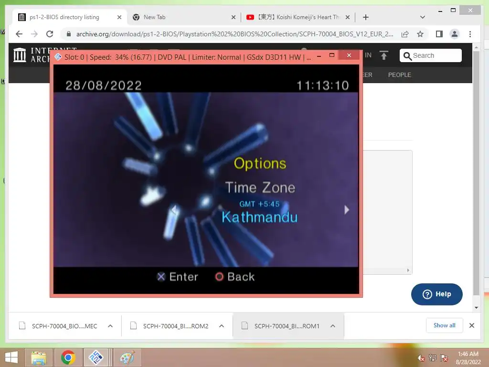Expand options for the ROM2 download
The width and height of the screenshot is (489, 367).
(222, 326)
